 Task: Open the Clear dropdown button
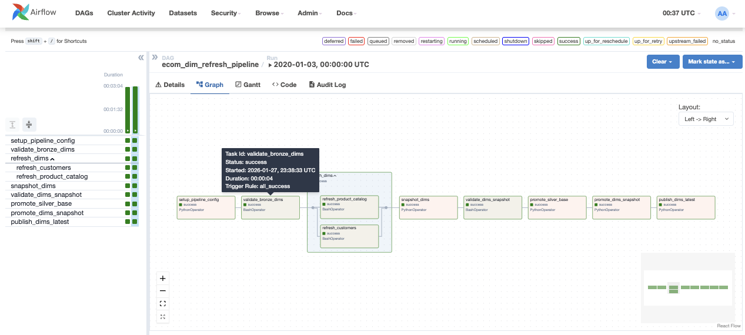663,62
